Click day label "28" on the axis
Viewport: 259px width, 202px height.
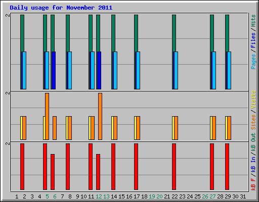pyautogui.click(x=220, y=196)
